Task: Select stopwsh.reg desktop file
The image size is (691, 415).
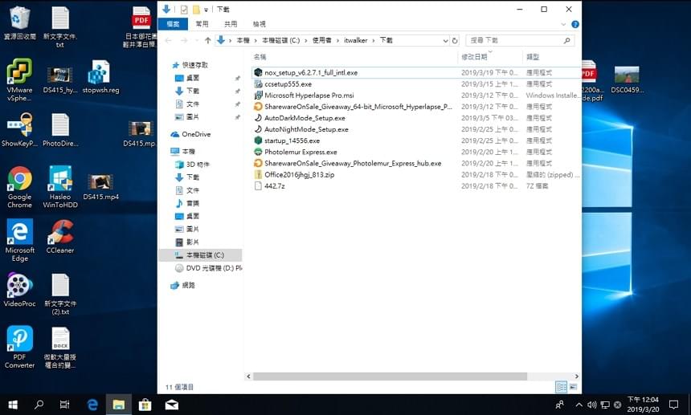Action: [x=100, y=77]
